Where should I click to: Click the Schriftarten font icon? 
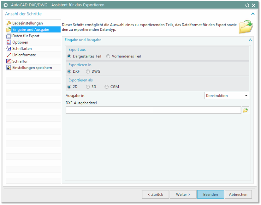pyautogui.click(x=9, y=49)
